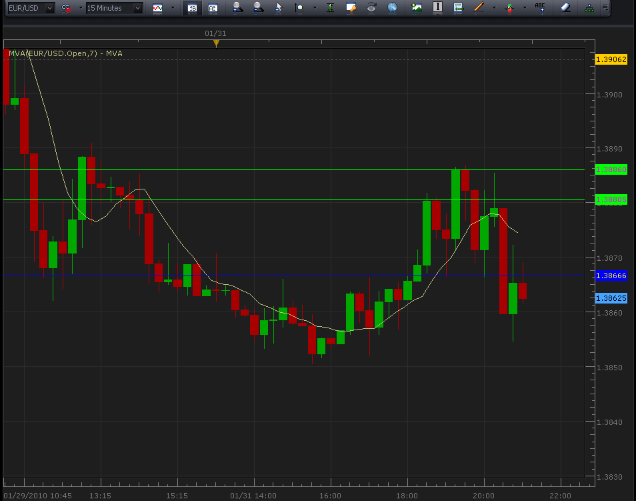
Task: Click the green hierarchy tree icon
Action: pyautogui.click(x=589, y=8)
